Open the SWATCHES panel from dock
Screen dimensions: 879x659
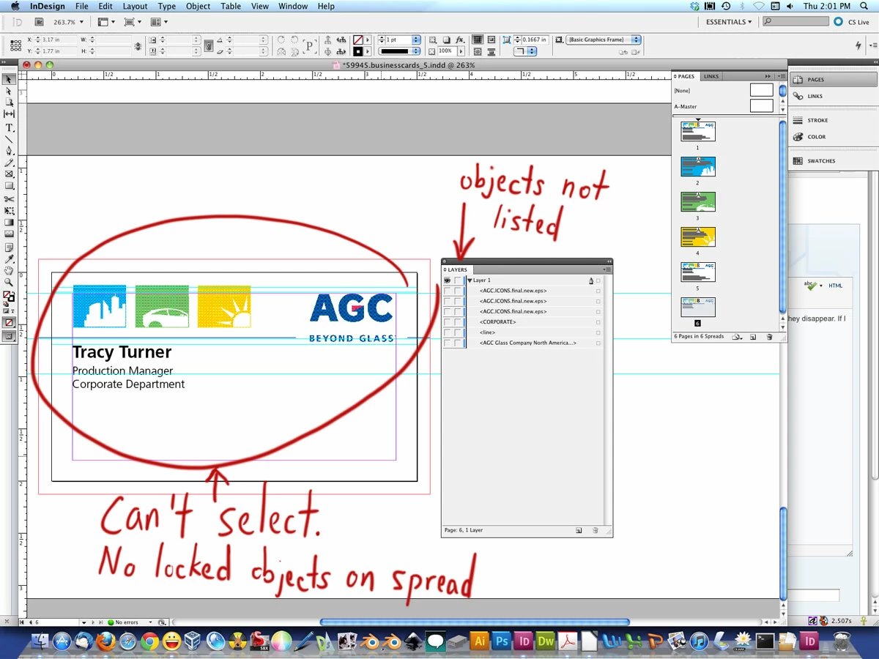pos(821,161)
